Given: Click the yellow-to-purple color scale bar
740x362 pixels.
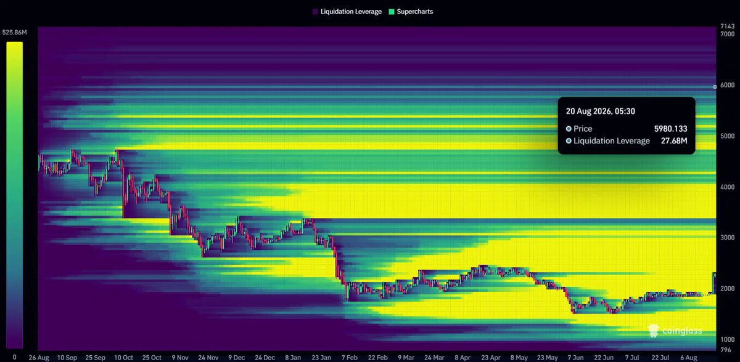Looking at the screenshot, I should pyautogui.click(x=14, y=195).
